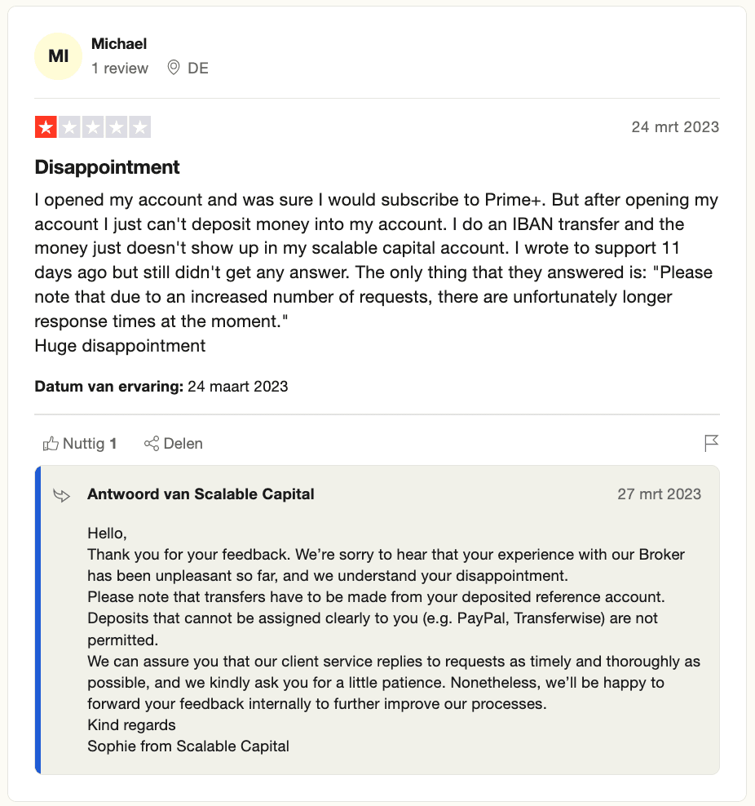Viewport: 755px width, 806px height.
Task: Click the fifth grey rating star
Action: click(140, 127)
